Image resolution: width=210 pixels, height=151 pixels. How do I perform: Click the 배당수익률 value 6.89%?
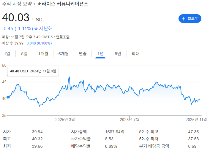tap(111, 146)
